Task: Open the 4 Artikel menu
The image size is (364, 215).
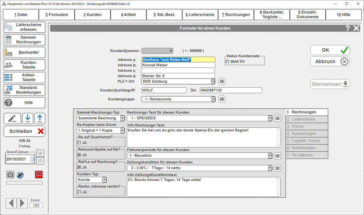Action: point(128,15)
